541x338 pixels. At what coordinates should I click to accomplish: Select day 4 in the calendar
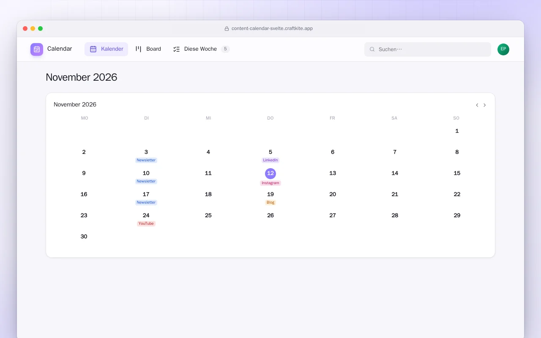tap(208, 152)
